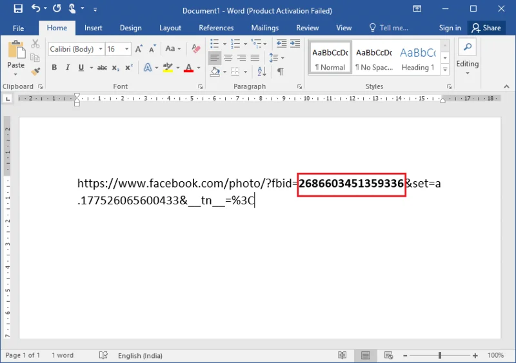Click the zoom slider handle
Screen dimensions: 516x363
440,355
